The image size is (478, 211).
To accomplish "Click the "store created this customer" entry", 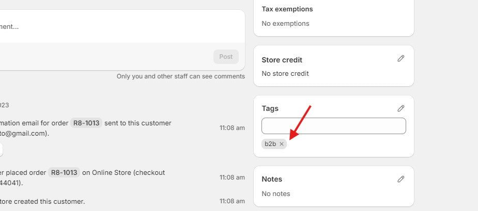I will 42,201.
